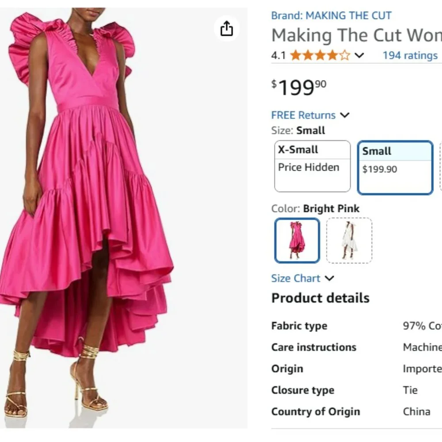This screenshot has width=442, height=442.
Task: Open the ratings breakdown via star chevron
Action: click(359, 55)
